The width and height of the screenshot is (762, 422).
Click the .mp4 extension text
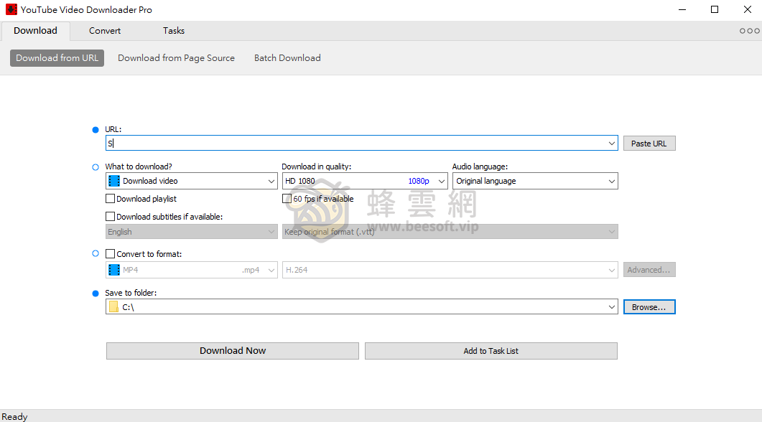251,270
